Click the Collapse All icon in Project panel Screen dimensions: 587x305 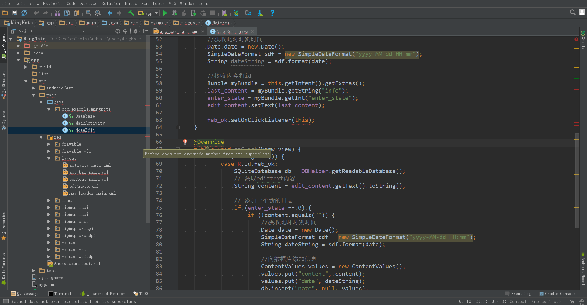(x=125, y=31)
